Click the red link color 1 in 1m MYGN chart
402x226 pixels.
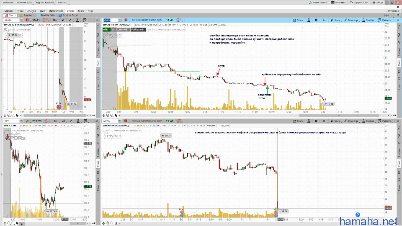[x=126, y=20]
